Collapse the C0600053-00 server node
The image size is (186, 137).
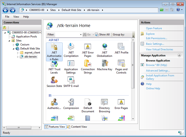pos(5,33)
